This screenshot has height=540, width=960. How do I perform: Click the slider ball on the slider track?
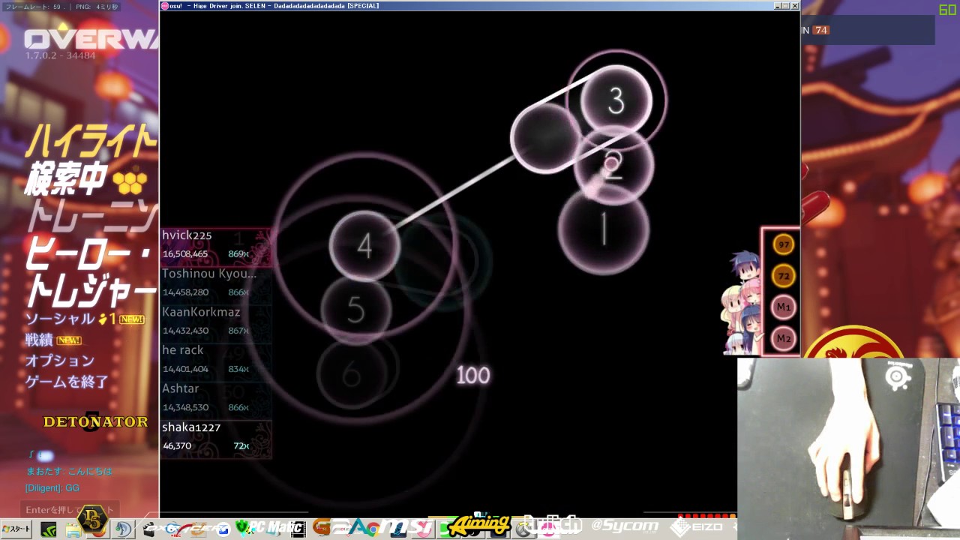pyautogui.click(x=546, y=138)
